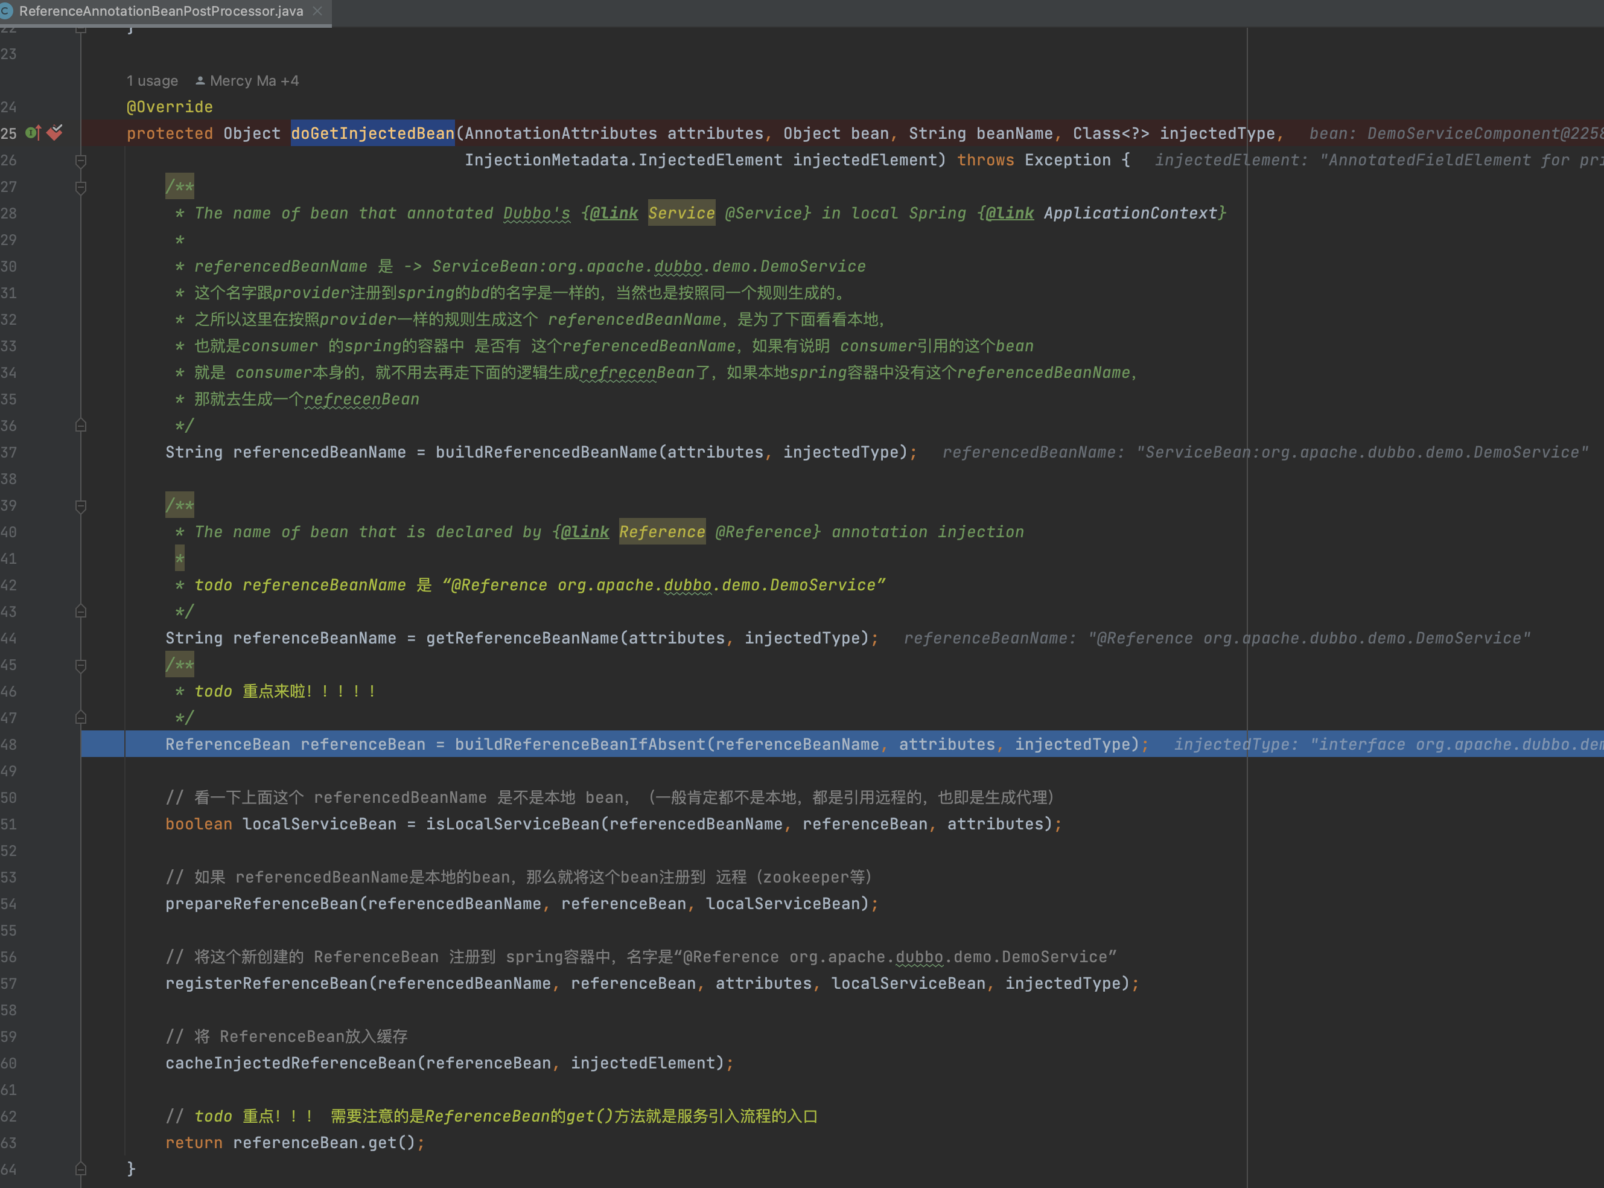This screenshot has height=1188, width=1604.
Task: Close the ReferenceAnnotationBeanPostProcessor.java tab
Action: click(317, 11)
